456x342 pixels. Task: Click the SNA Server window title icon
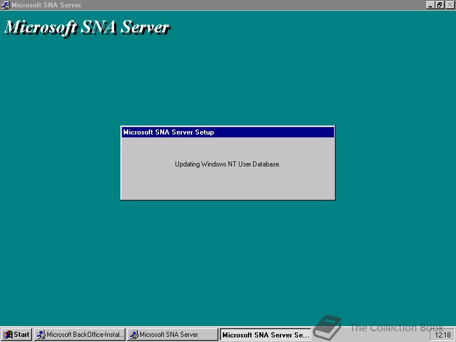(6, 5)
